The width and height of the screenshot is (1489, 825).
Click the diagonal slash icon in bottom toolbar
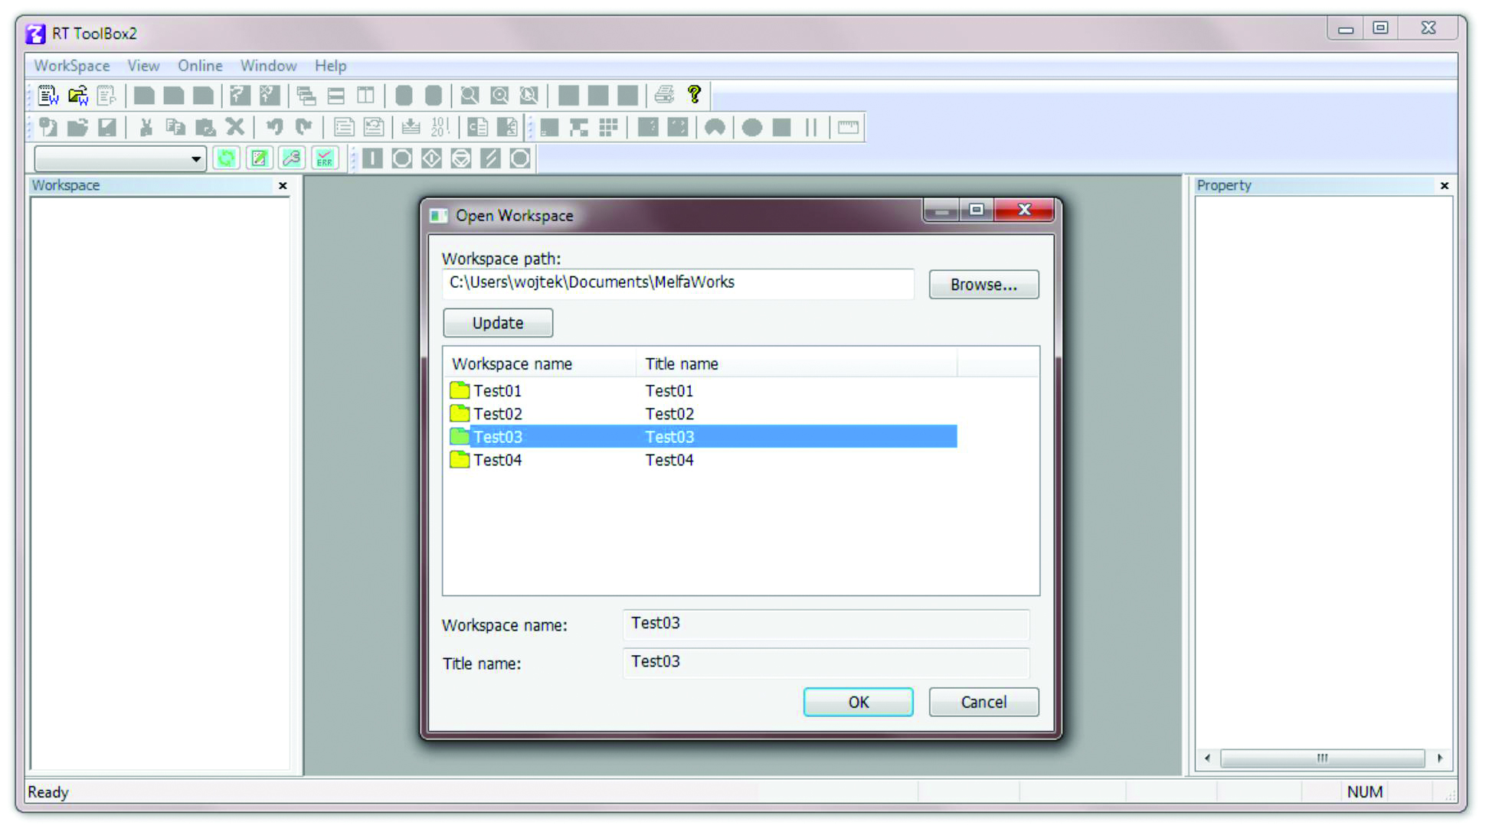coord(490,158)
